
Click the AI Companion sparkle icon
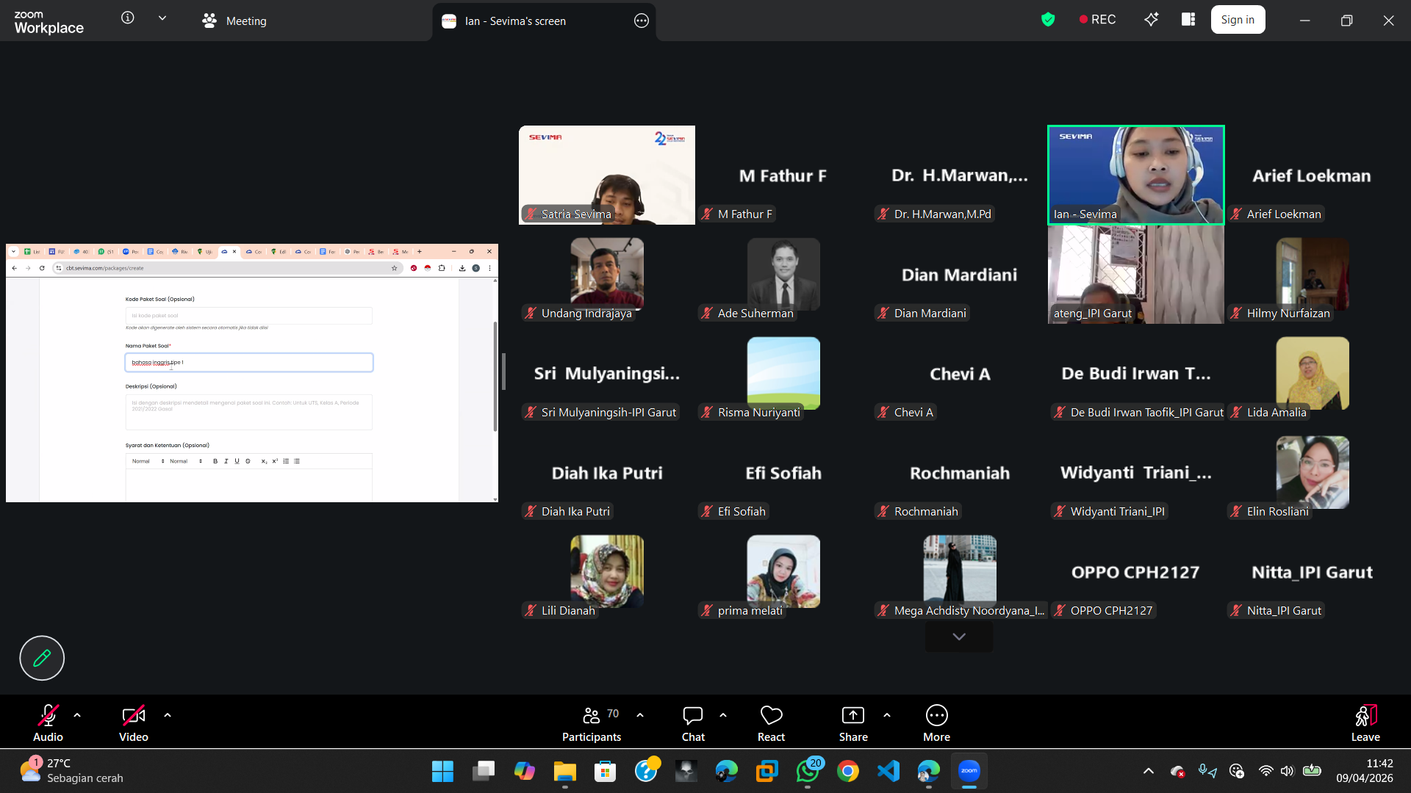pyautogui.click(x=1152, y=20)
